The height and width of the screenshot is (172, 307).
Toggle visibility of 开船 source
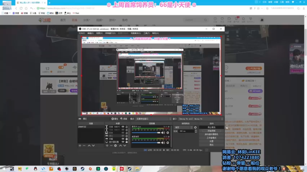(x=123, y=139)
